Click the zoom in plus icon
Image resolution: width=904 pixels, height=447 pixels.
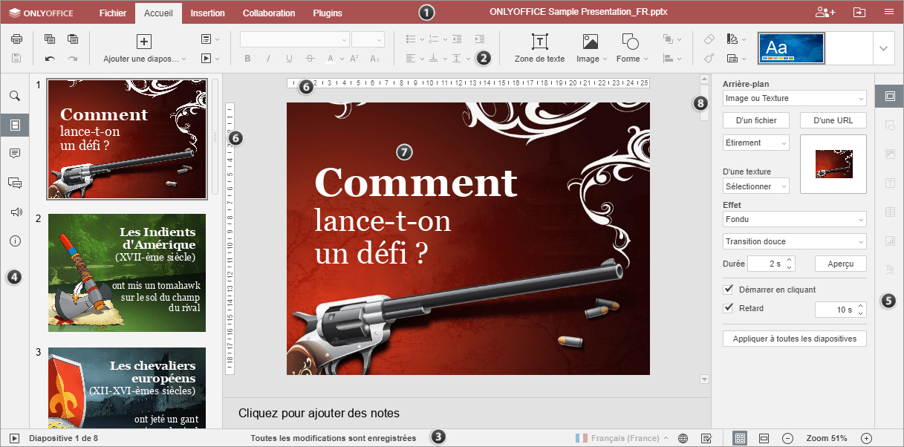point(865,438)
